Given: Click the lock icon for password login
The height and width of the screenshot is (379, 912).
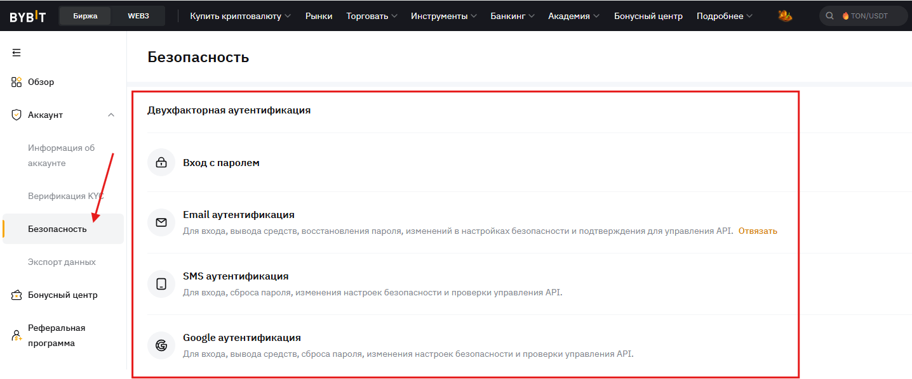Looking at the screenshot, I should tap(161, 163).
